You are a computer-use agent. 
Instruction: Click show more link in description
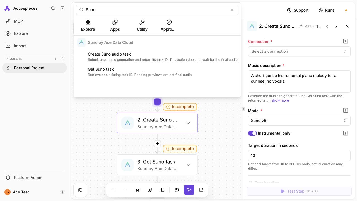point(280,100)
